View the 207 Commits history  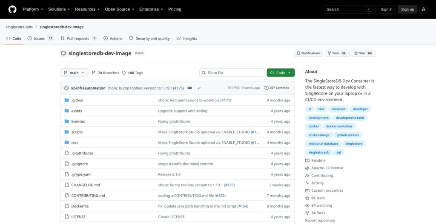click(x=277, y=88)
